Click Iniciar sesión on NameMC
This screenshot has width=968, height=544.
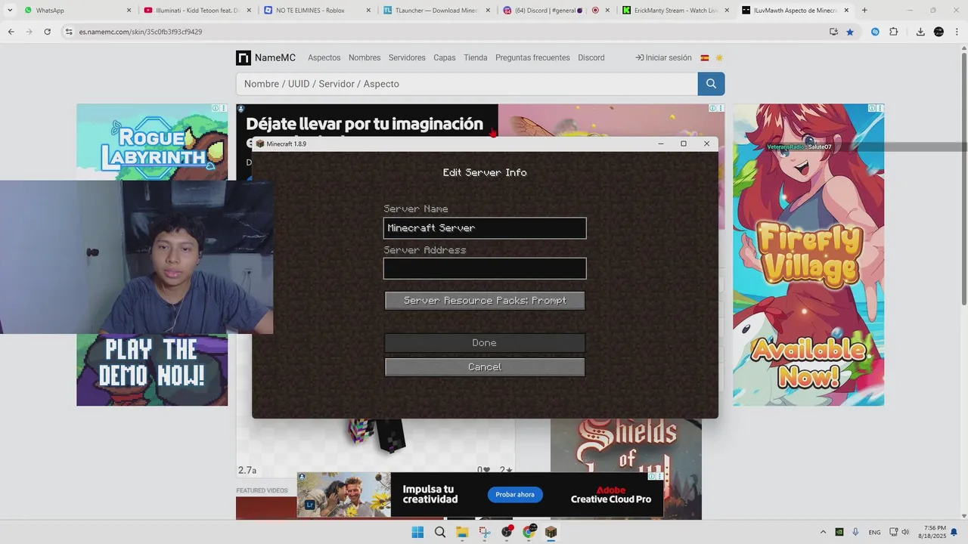tap(663, 58)
